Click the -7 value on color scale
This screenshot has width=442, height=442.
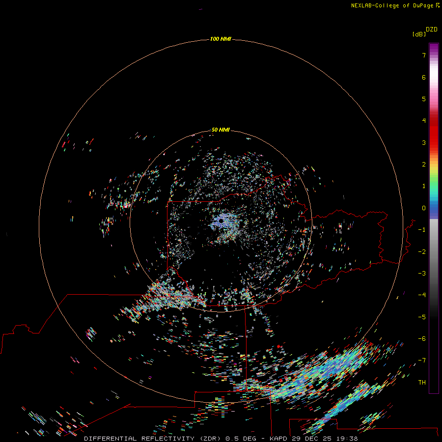tap(422, 360)
